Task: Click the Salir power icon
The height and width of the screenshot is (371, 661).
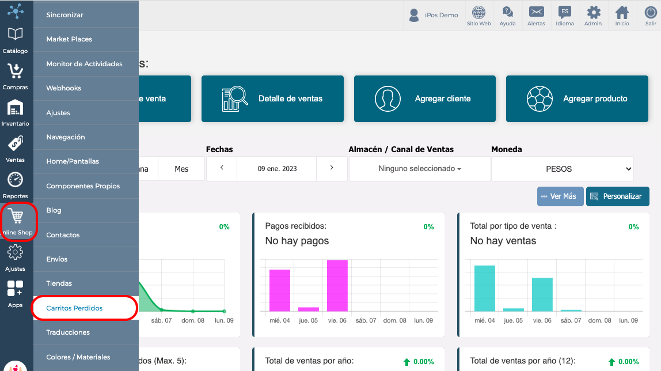Action: point(651,12)
